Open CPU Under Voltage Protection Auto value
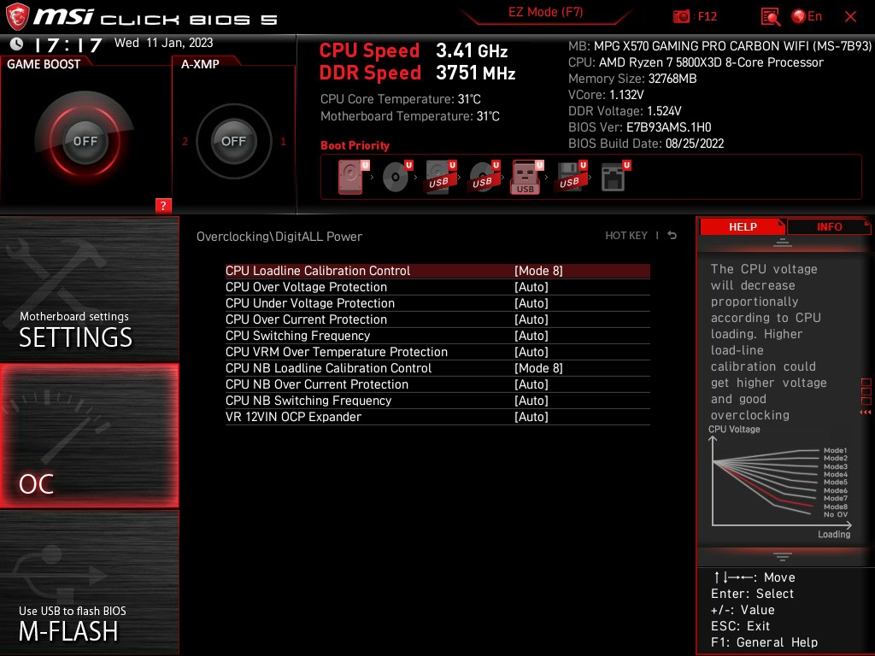875x656 pixels. tap(531, 303)
